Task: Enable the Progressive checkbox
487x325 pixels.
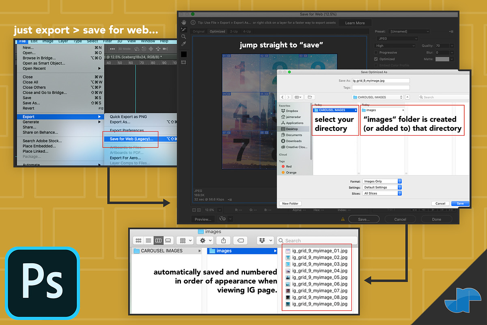Action: 376,52
